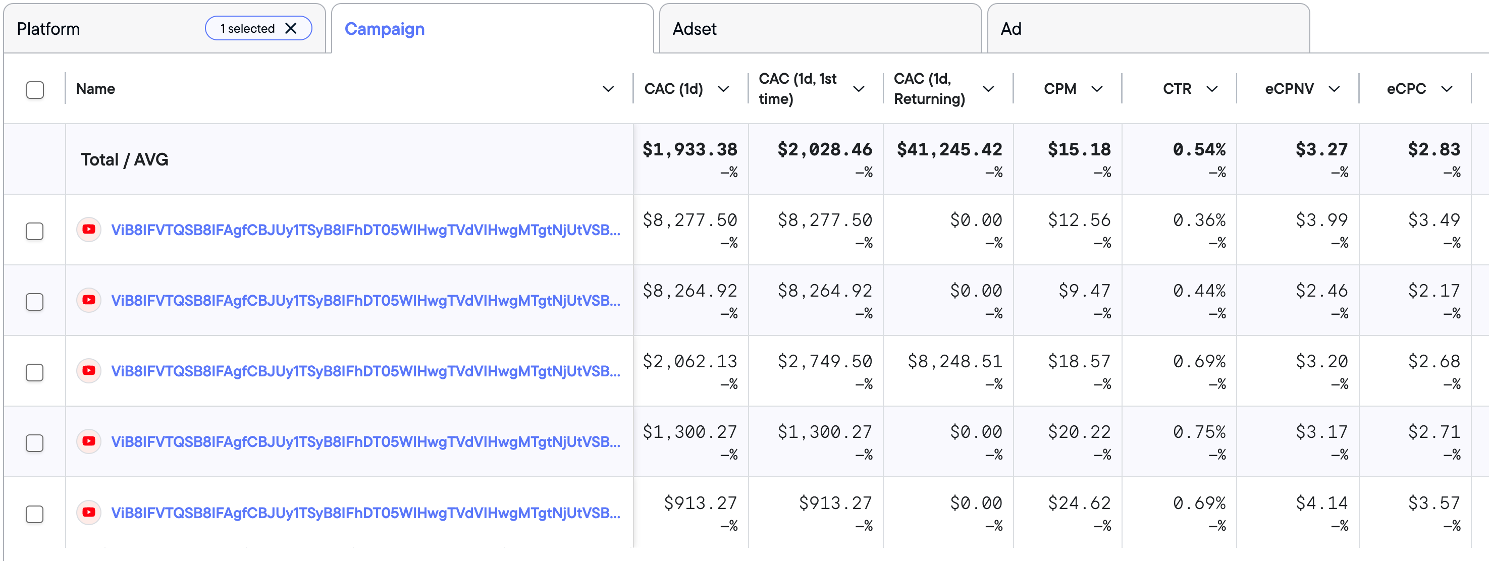The image size is (1489, 561).
Task: Click the Platform tab
Action: coord(48,28)
